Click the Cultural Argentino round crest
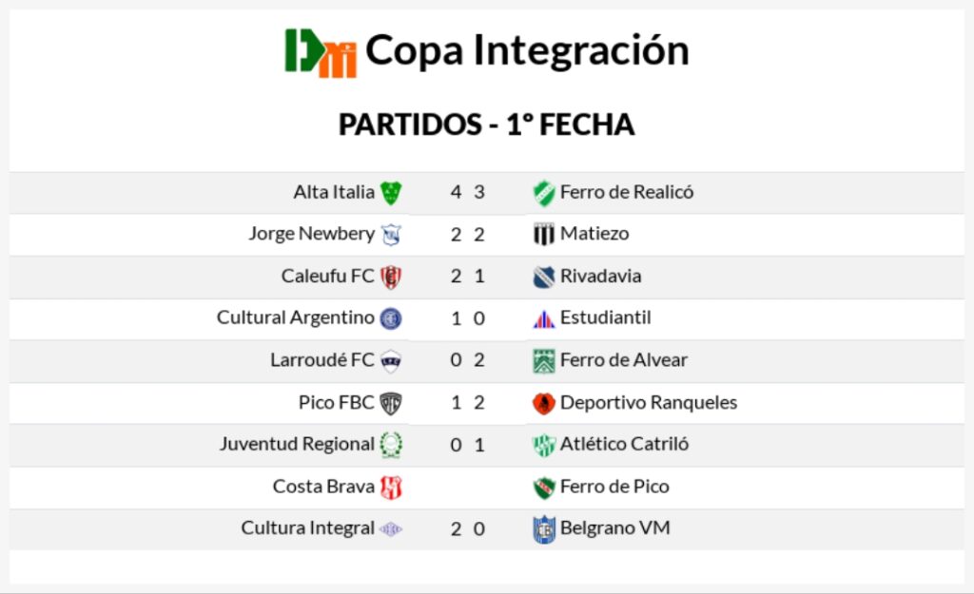This screenshot has height=594, width=974. [390, 318]
